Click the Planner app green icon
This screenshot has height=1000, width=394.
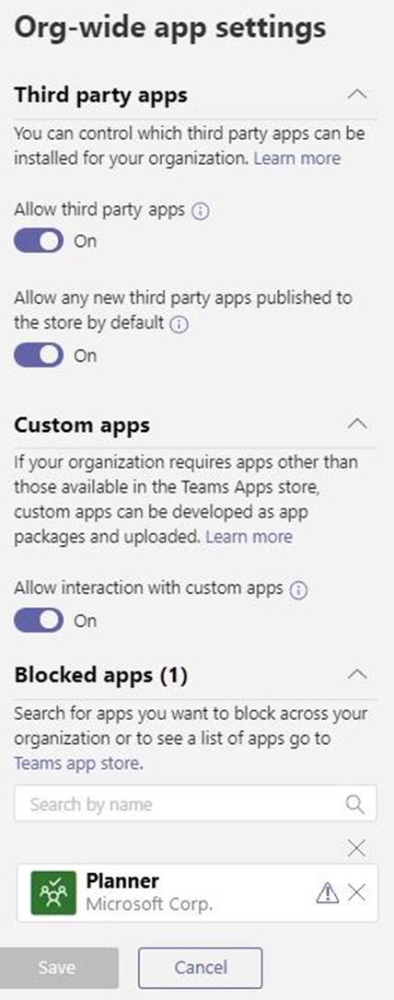pyautogui.click(x=53, y=892)
